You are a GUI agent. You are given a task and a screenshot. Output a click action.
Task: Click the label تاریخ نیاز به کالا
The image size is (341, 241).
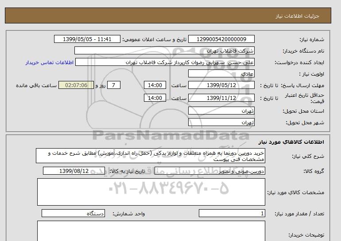coord(127,171)
